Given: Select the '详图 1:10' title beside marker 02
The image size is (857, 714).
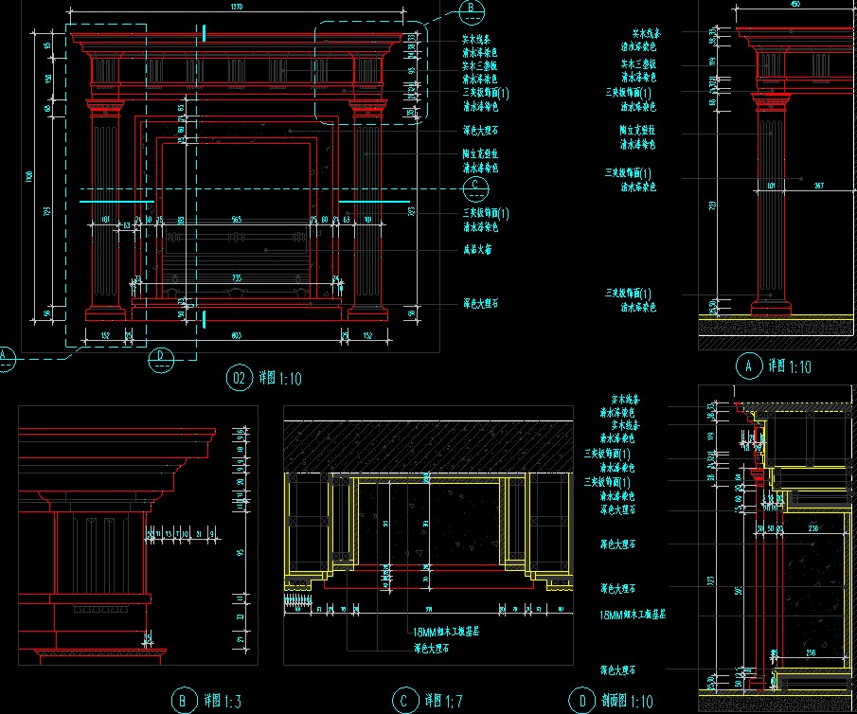Looking at the screenshot, I should coord(280,378).
